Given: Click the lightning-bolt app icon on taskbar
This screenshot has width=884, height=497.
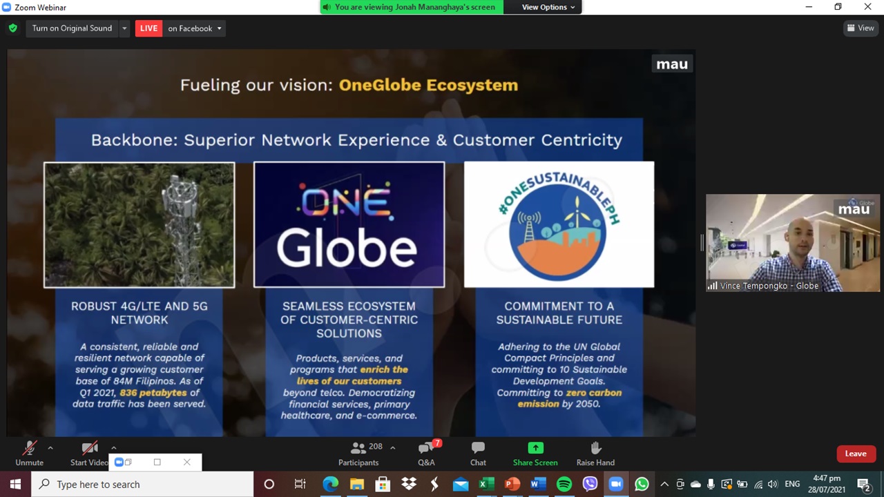Looking at the screenshot, I should 434,484.
